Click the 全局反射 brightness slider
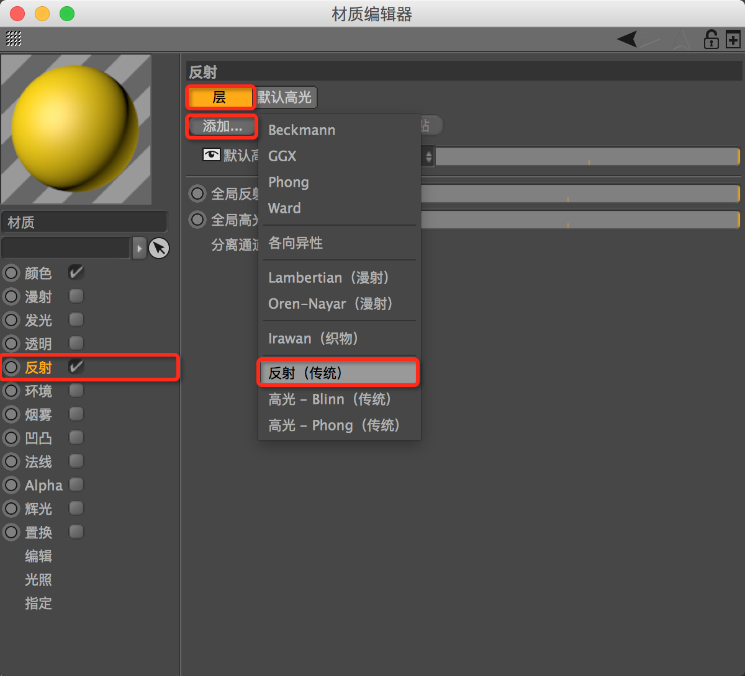 tap(580, 193)
